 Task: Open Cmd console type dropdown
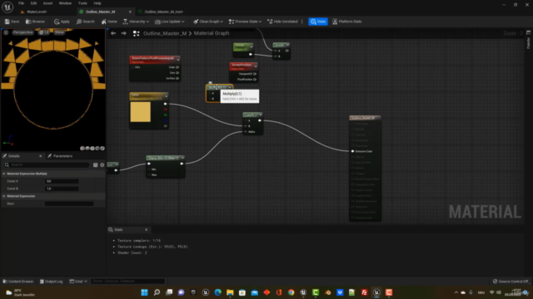point(78,282)
